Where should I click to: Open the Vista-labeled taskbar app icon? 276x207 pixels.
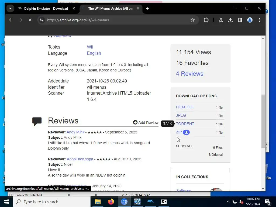pyautogui.click(x=137, y=202)
